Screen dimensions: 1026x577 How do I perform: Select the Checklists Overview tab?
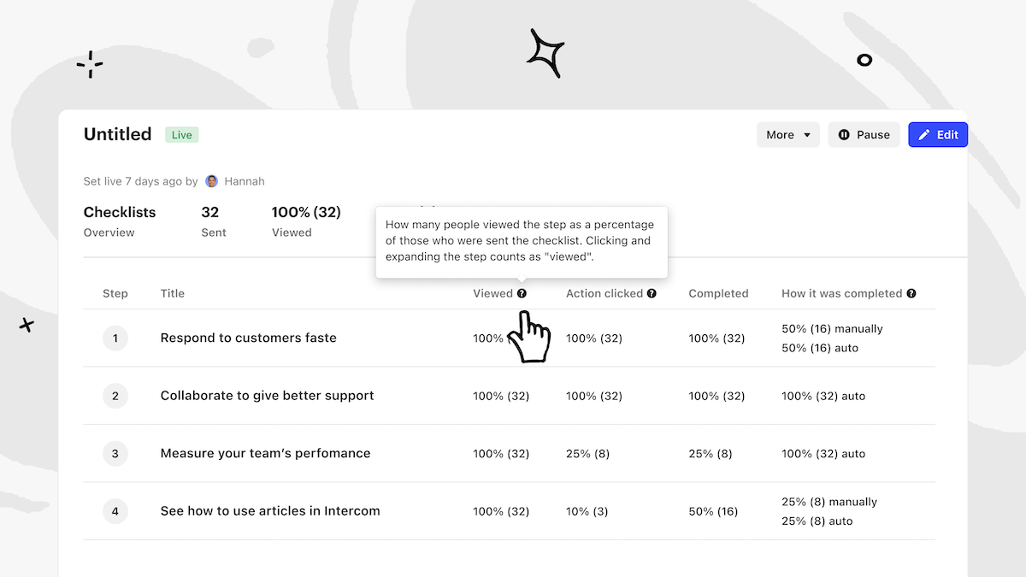pos(120,221)
